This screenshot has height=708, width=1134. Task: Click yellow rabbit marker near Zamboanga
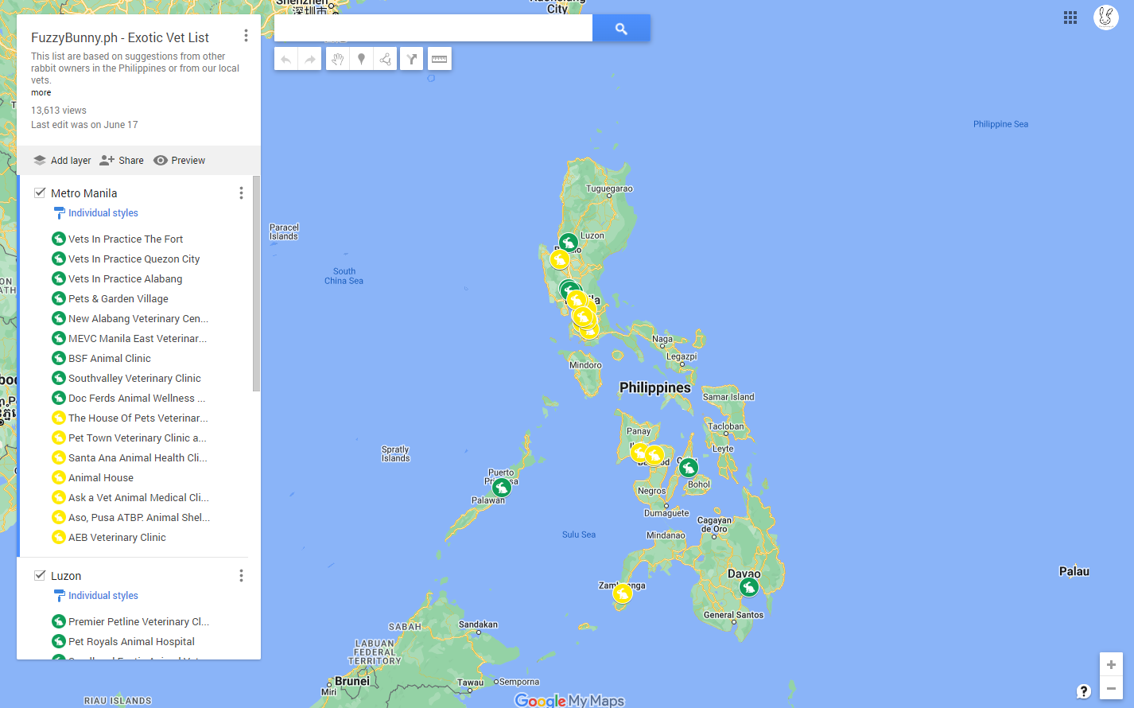(x=623, y=593)
